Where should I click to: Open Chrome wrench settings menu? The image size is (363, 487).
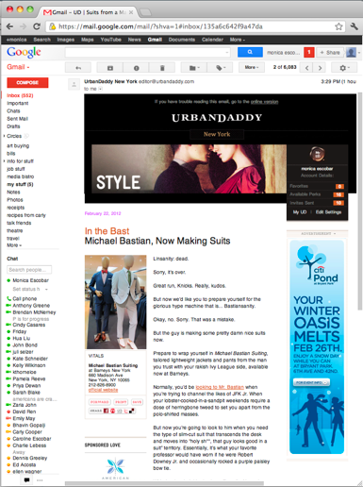coord(355,26)
